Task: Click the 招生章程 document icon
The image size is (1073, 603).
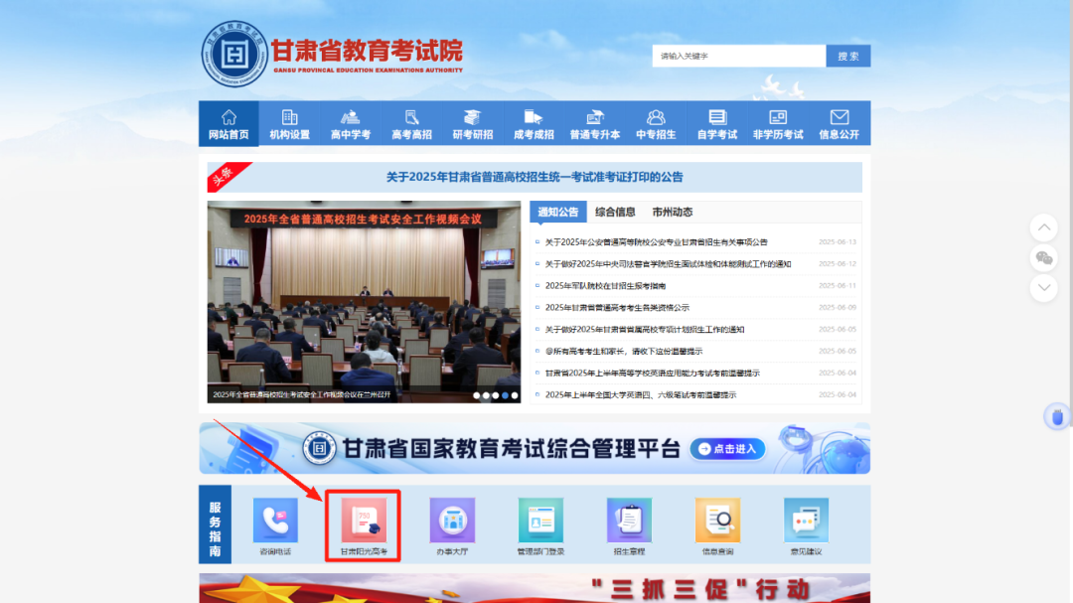Action: [x=629, y=521]
